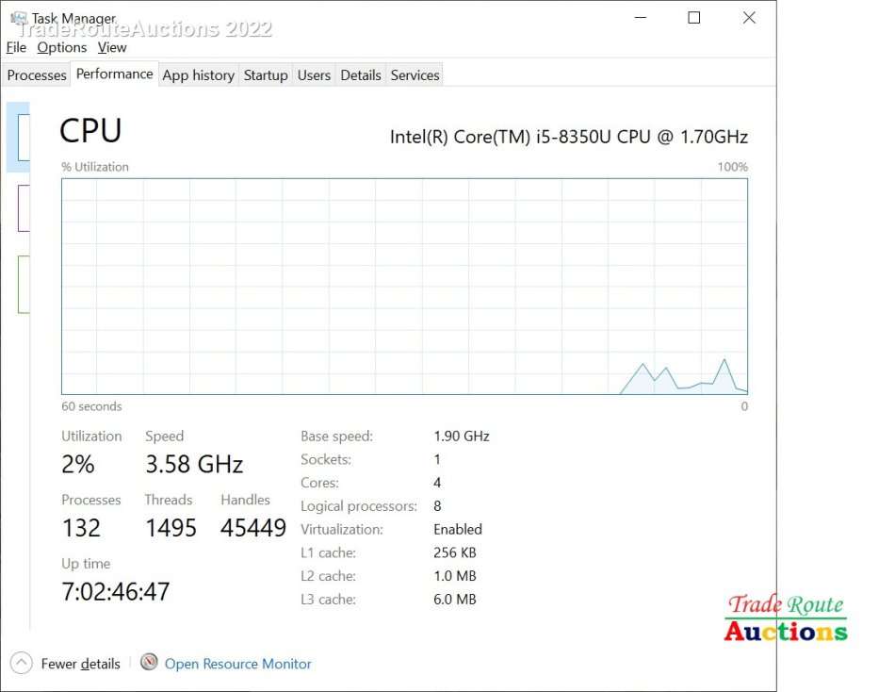
Task: Select the green graph thumbnail in sidebar
Action: point(23,284)
